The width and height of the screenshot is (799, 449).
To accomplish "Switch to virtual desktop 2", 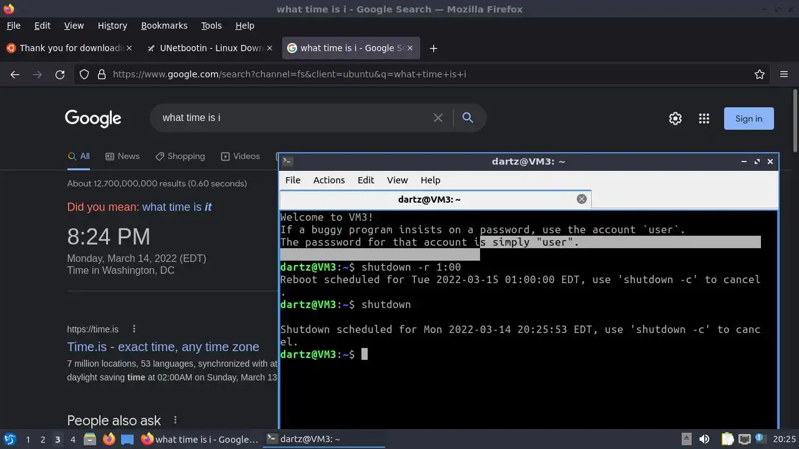I will click(42, 439).
